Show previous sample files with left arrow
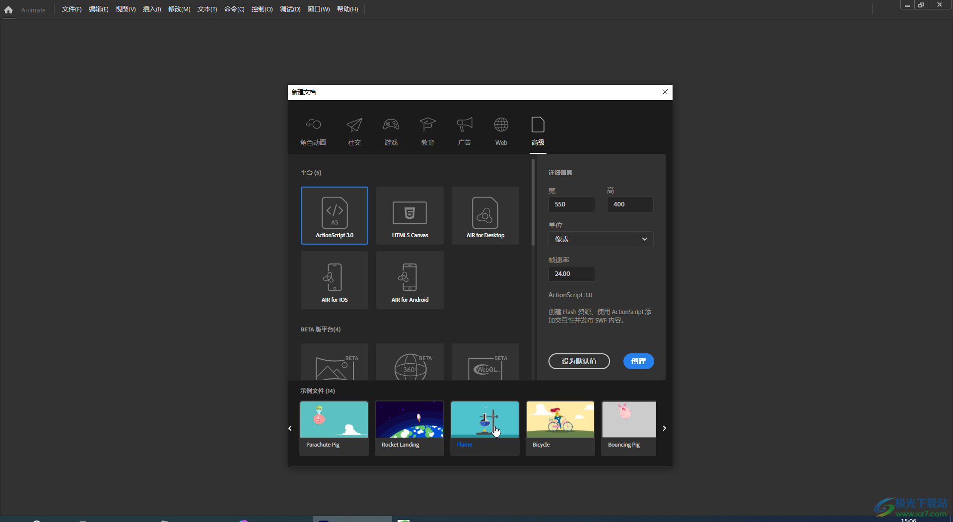Viewport: 953px width, 522px height. click(290, 428)
